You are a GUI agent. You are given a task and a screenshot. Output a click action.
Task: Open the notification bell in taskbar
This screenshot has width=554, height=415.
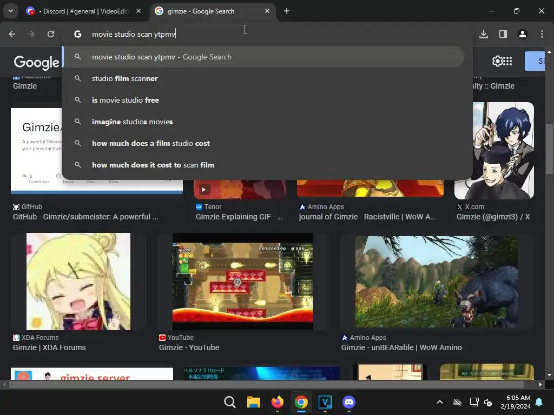(x=539, y=402)
